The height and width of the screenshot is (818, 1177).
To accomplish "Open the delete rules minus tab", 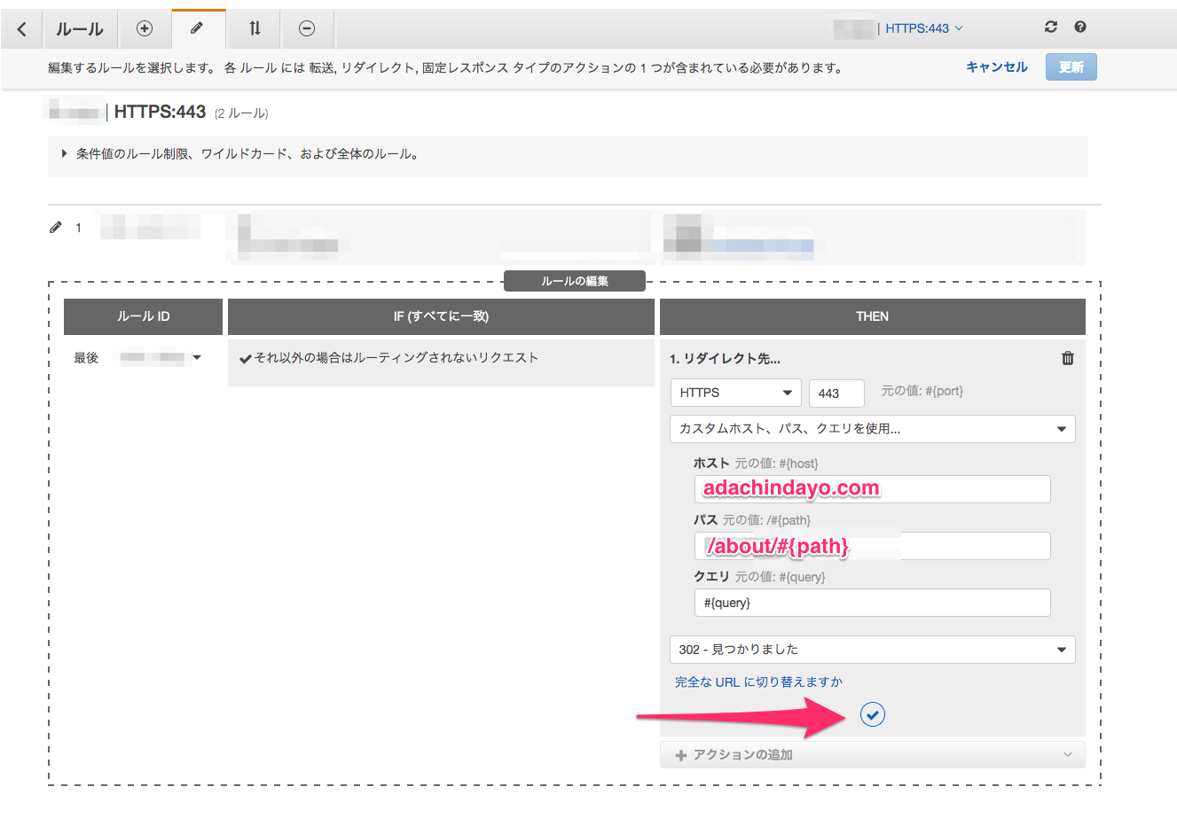I will [x=307, y=28].
